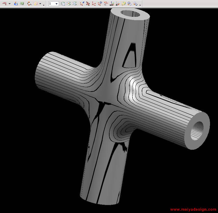Click the second green layer stack icon
The width and height of the screenshot is (218, 213).
[x=69, y=4]
